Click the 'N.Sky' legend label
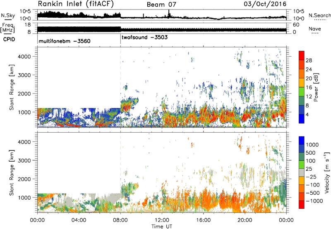Screen dimensions: 331x229 coord(8,15)
